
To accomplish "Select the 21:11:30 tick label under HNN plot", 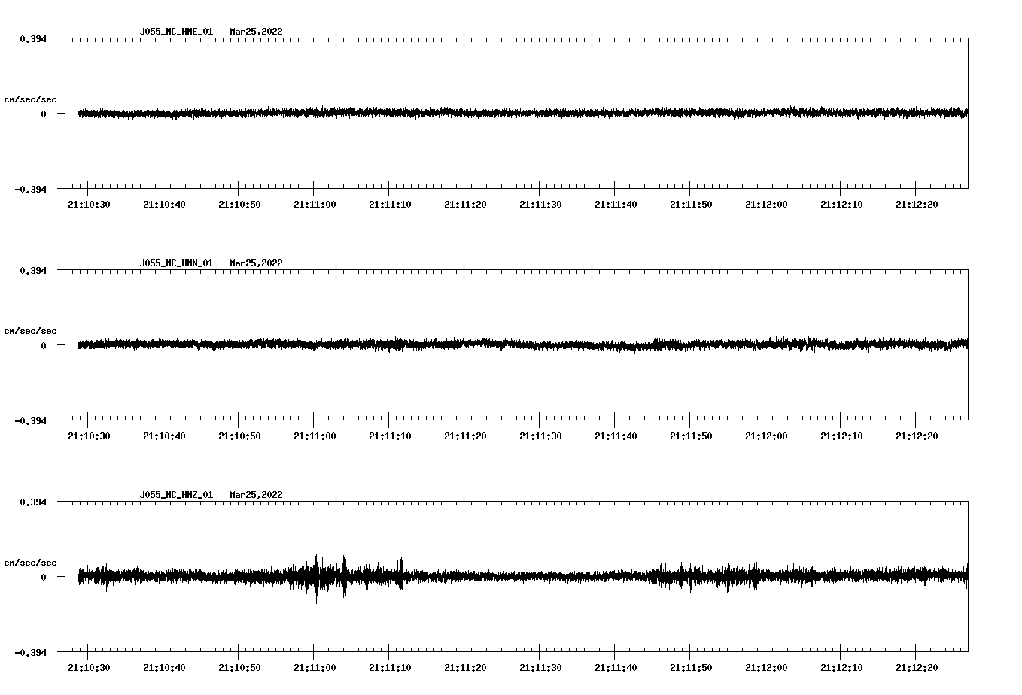I will pos(540,436).
